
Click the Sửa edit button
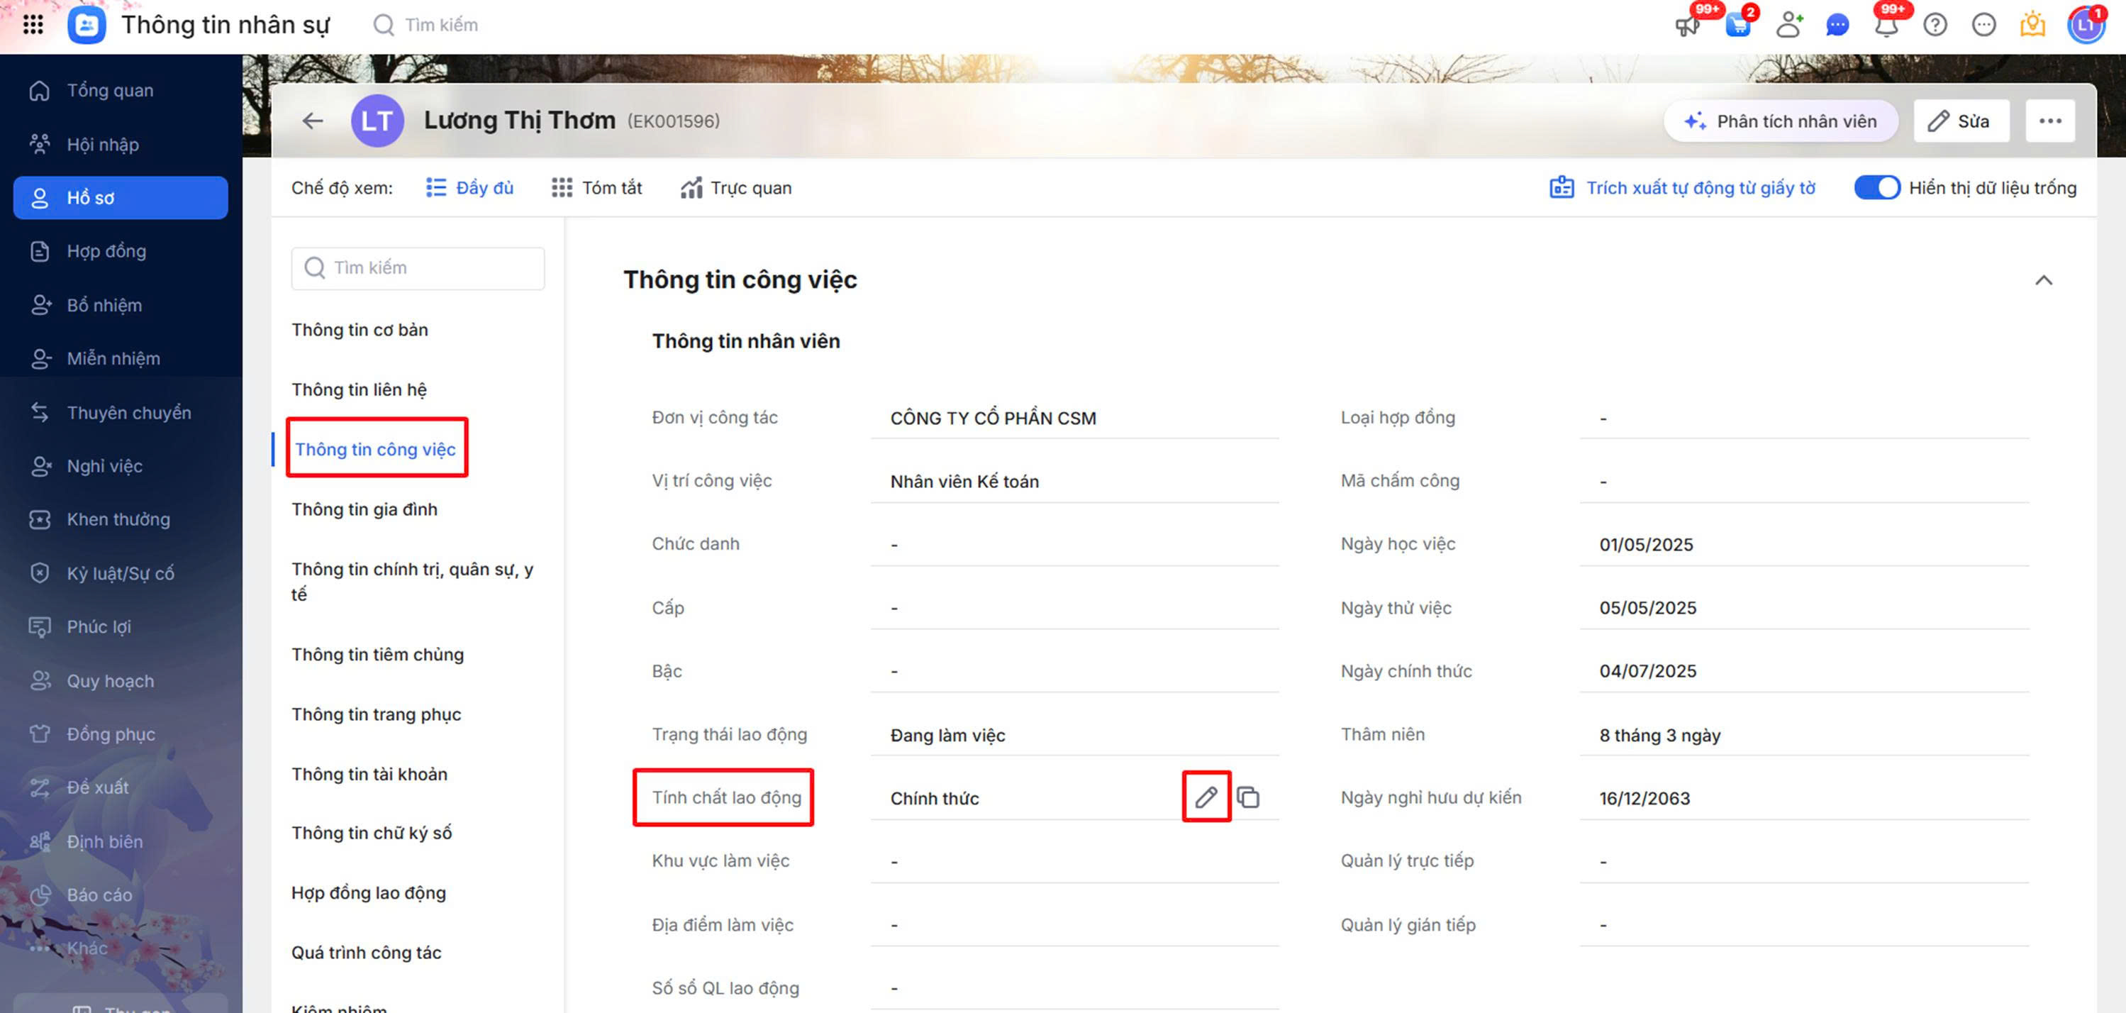[x=1960, y=121]
